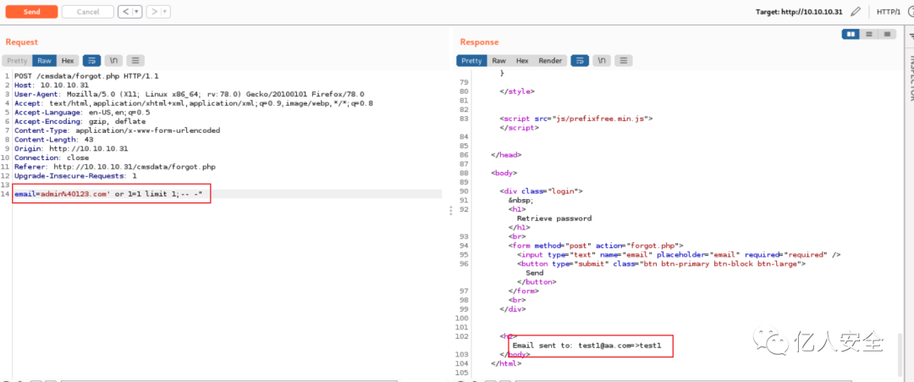Click the closing </html> tag line
914x382 pixels.
pos(506,363)
